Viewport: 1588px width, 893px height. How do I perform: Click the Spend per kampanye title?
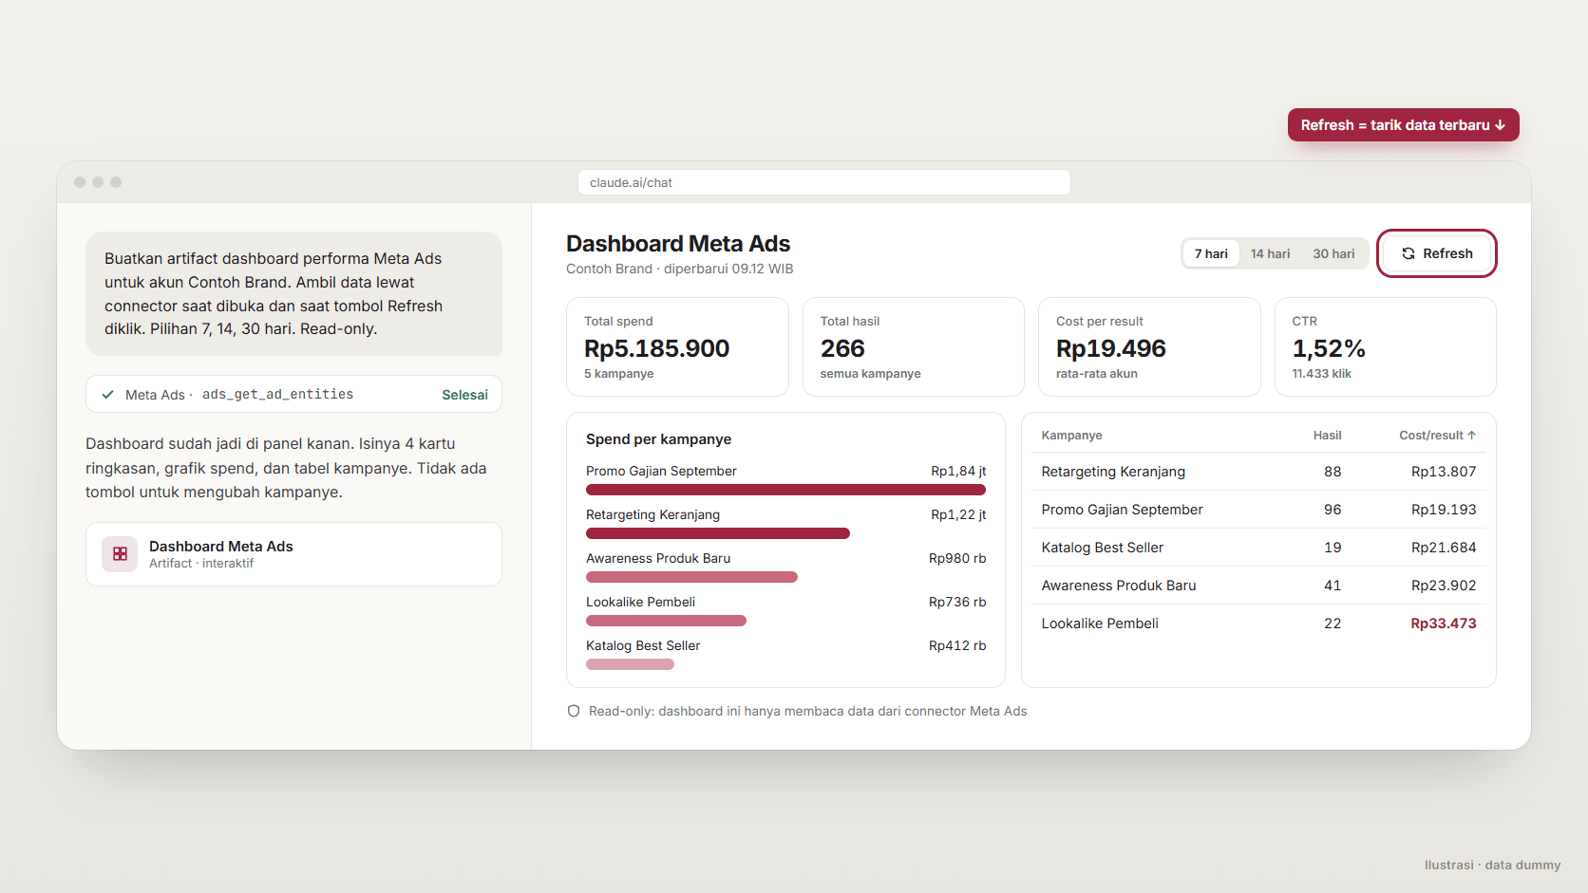pyautogui.click(x=658, y=439)
